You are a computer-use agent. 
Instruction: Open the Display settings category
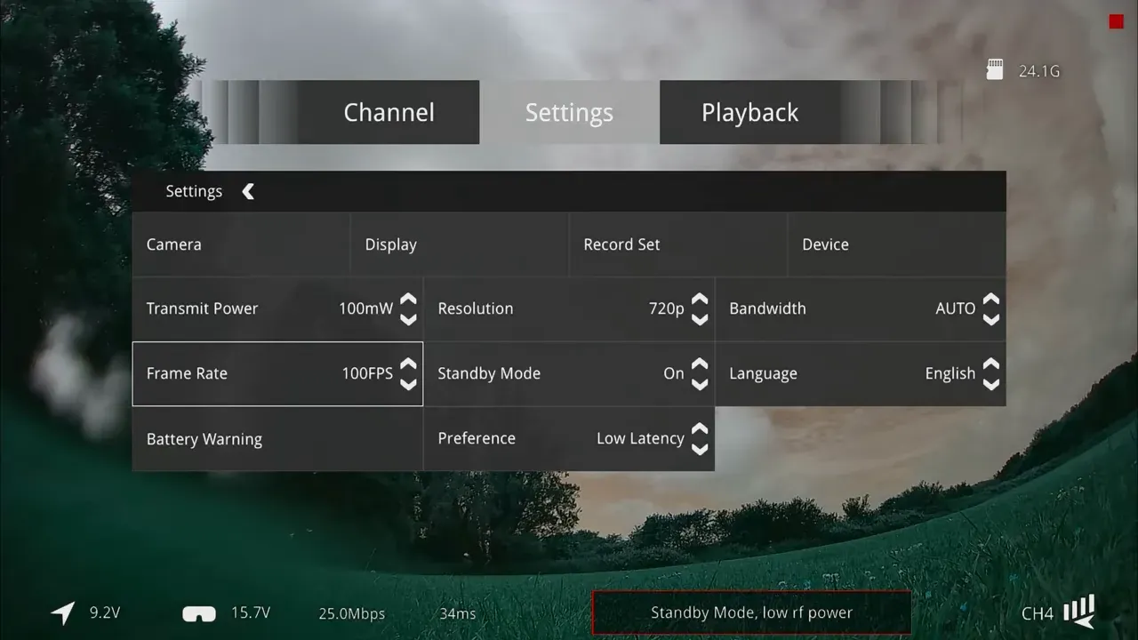tap(460, 244)
